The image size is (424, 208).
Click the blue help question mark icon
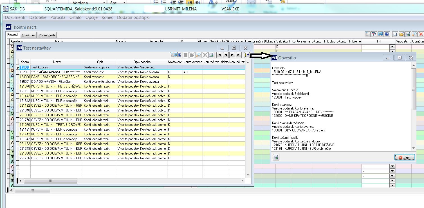click(x=387, y=34)
